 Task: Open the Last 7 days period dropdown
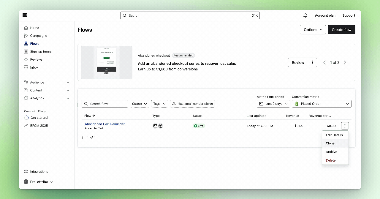(x=273, y=104)
